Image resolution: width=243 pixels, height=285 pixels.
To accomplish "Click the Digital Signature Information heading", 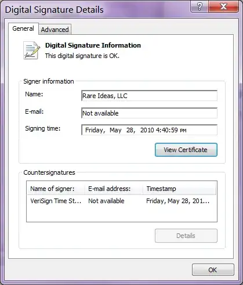I will tap(93, 45).
